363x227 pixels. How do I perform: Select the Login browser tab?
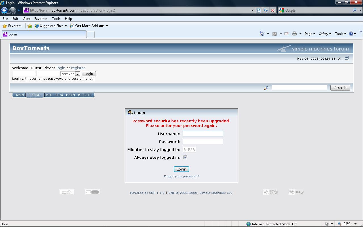point(44,34)
